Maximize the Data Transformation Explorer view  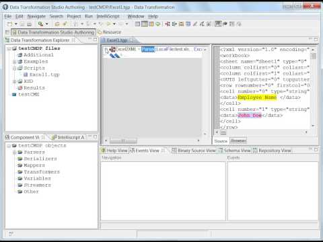[x=96, y=40]
